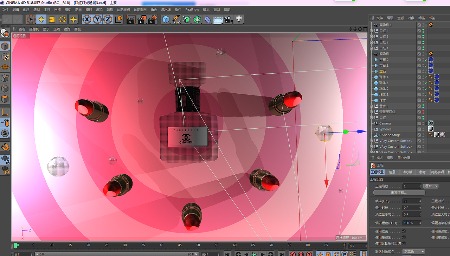This screenshot has width=450, height=256.
Task: Switch to the 信息 tab
Action: coord(392,172)
